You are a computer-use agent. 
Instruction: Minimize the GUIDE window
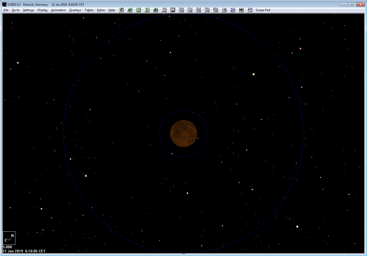tap(343, 4)
